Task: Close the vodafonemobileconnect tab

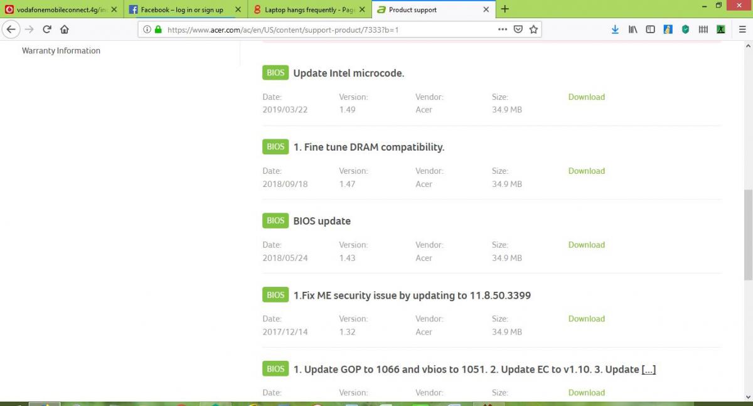Action: pyautogui.click(x=114, y=9)
